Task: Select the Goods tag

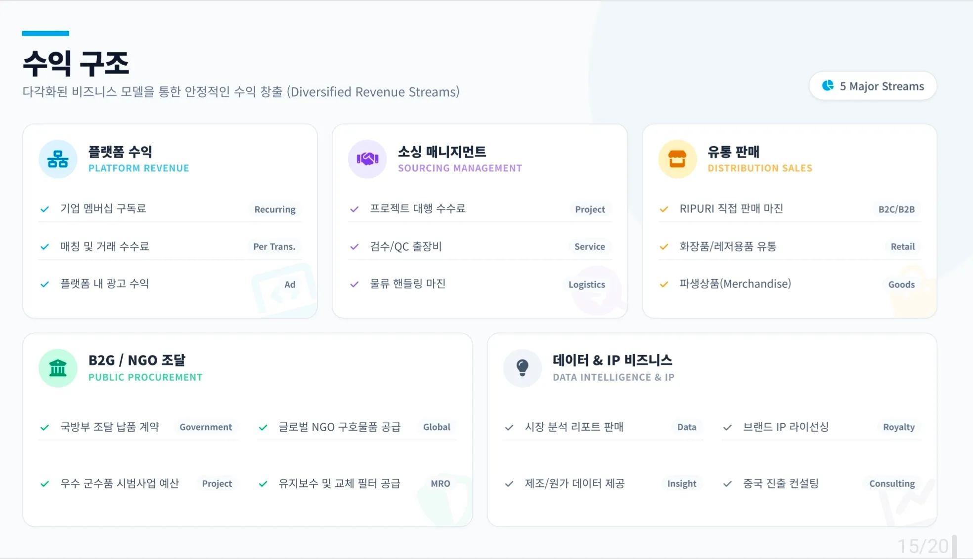Action: tap(901, 284)
